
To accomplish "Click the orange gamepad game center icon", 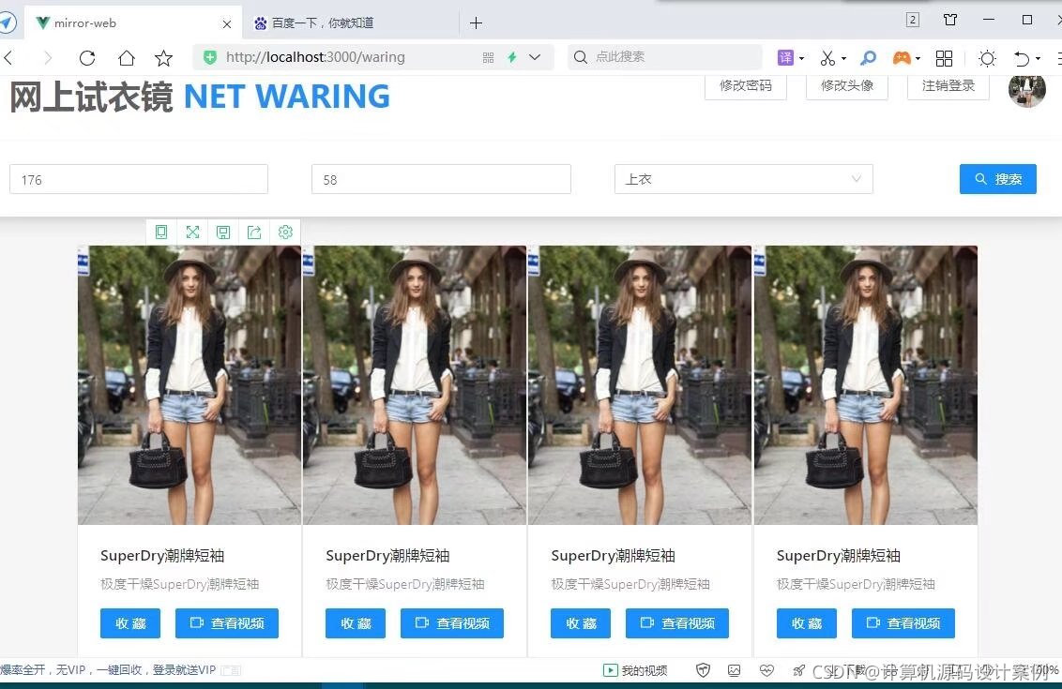I will click(x=902, y=57).
